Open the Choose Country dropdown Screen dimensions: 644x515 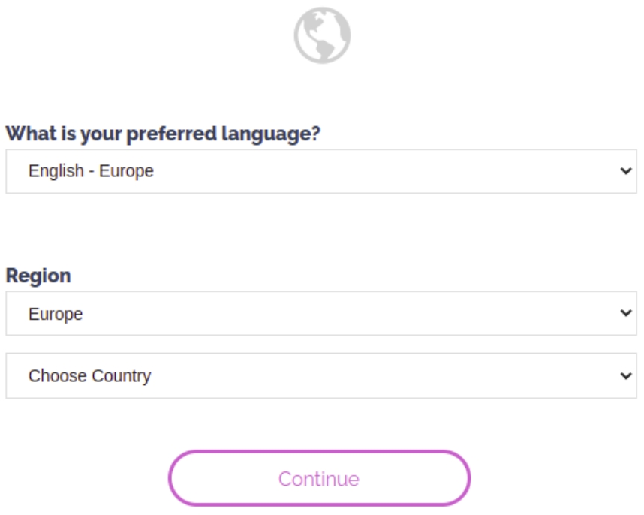[321, 375]
